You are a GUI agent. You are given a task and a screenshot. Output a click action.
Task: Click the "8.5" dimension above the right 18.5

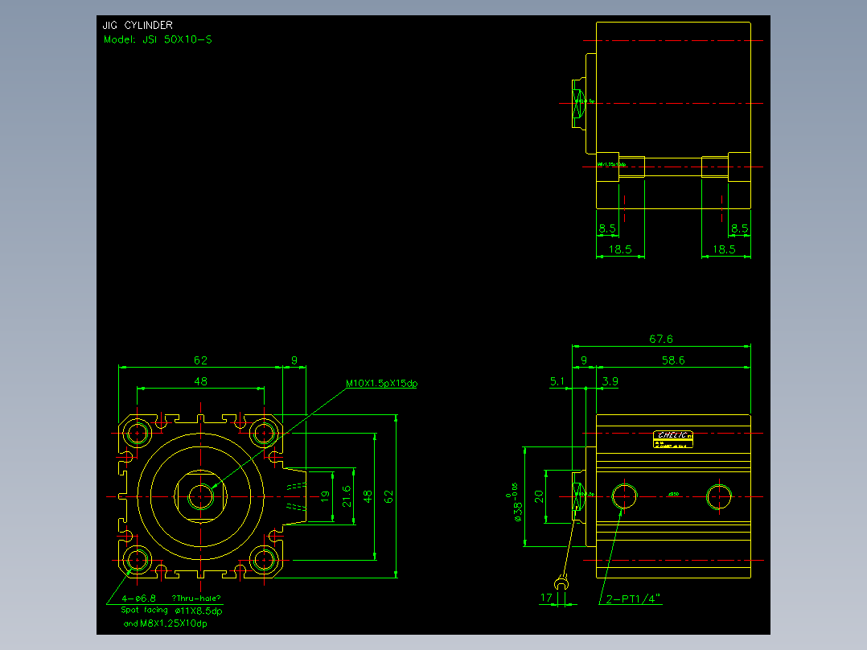[739, 228]
